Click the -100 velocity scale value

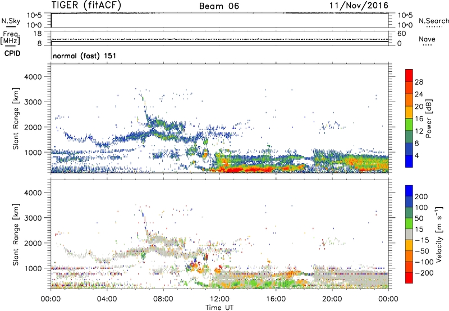coord(424,262)
